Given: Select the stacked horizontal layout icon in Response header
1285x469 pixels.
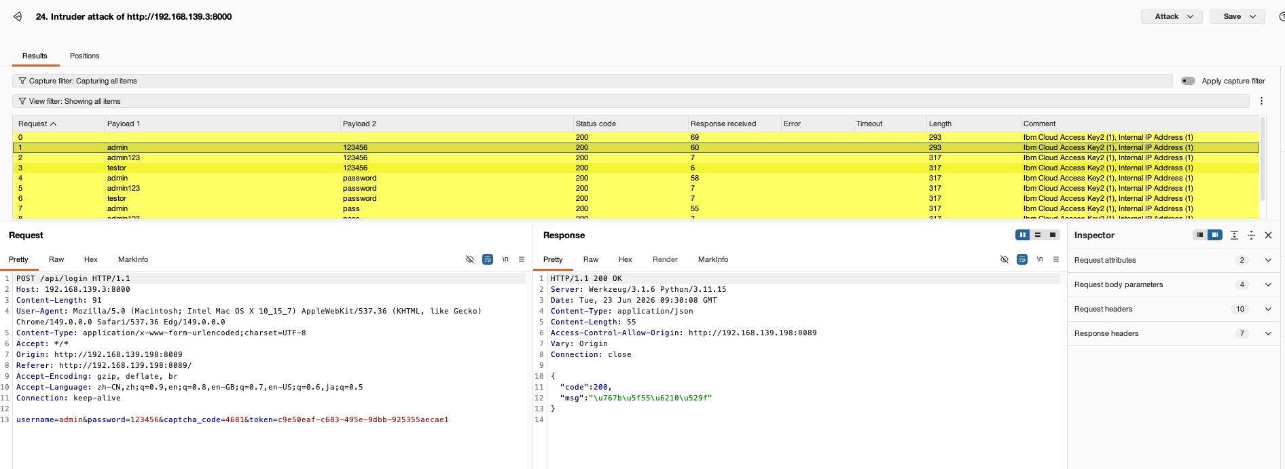Looking at the screenshot, I should click(1038, 235).
